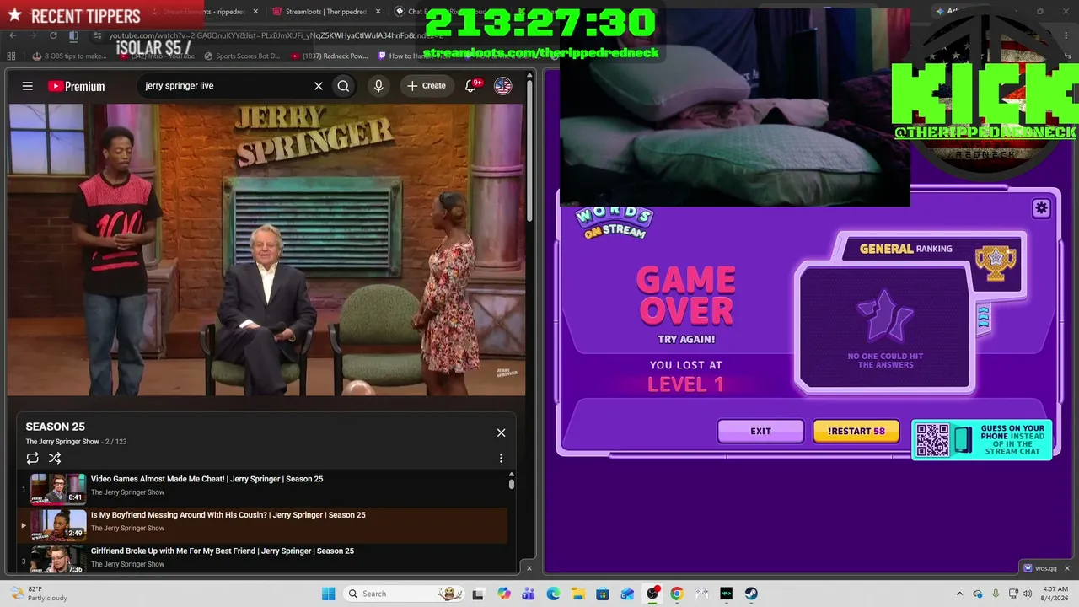Click the Jerry Springer video player

coord(266,250)
